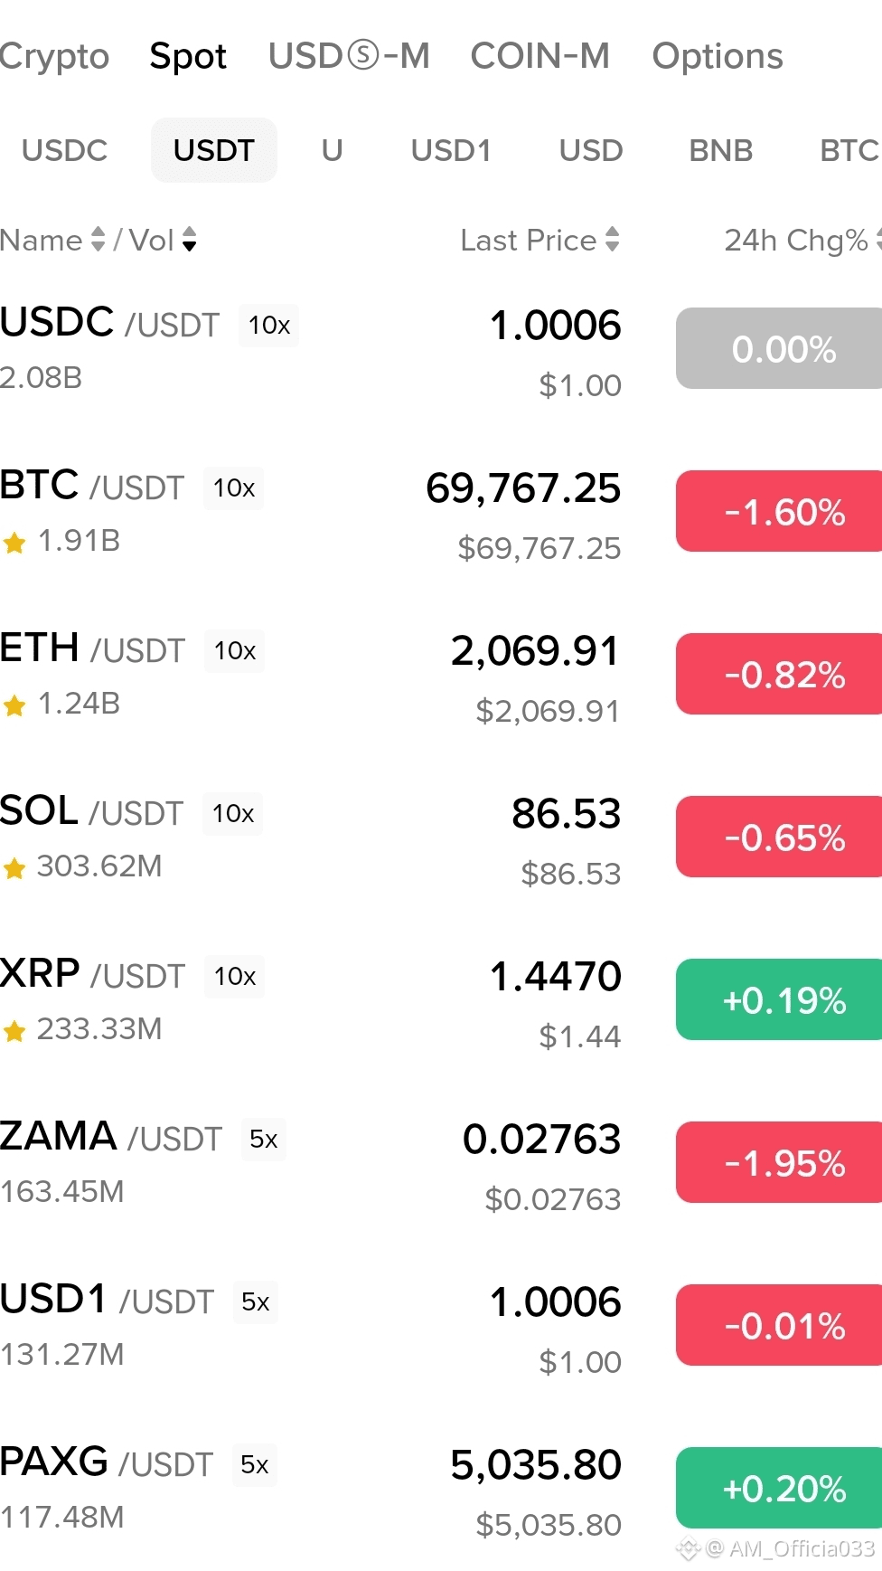Toggle favorite star on XRP/USDT

pos(14,1031)
